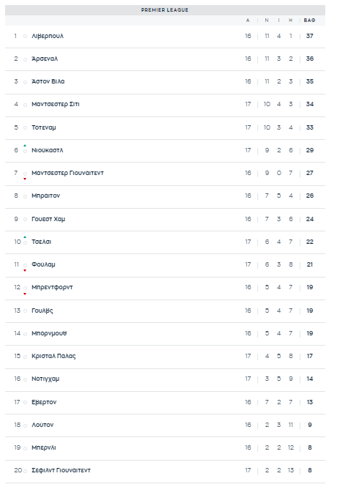Click the green up arrow beside Νιούκαστλ

pyautogui.click(x=25, y=145)
